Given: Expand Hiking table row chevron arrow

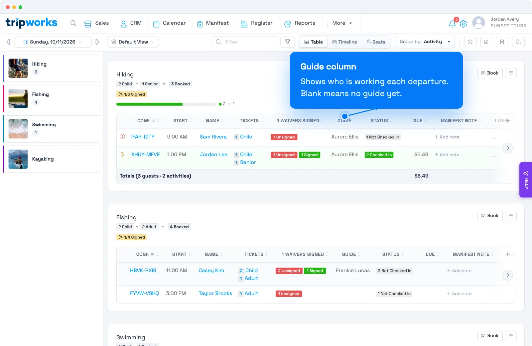Looking at the screenshot, I should 508,148.
